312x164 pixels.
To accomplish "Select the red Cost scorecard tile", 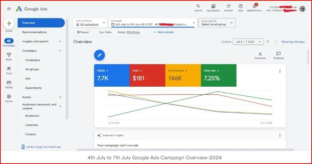I will pos(148,75).
